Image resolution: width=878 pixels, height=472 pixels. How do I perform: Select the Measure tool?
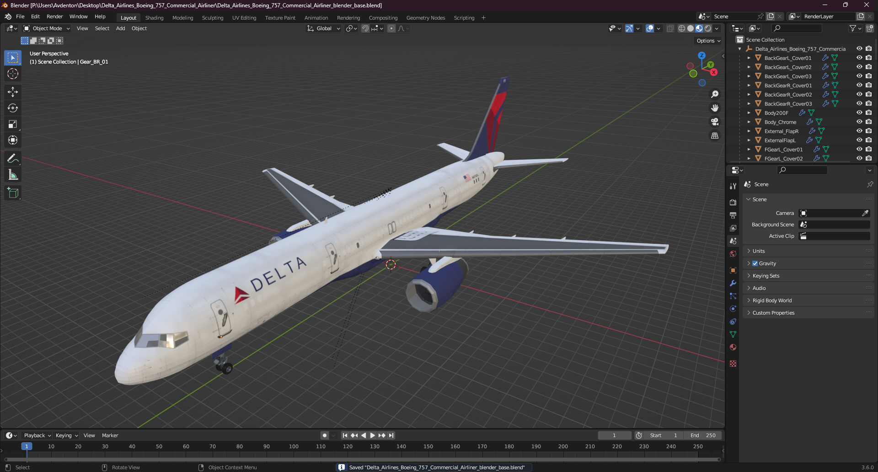tap(13, 175)
